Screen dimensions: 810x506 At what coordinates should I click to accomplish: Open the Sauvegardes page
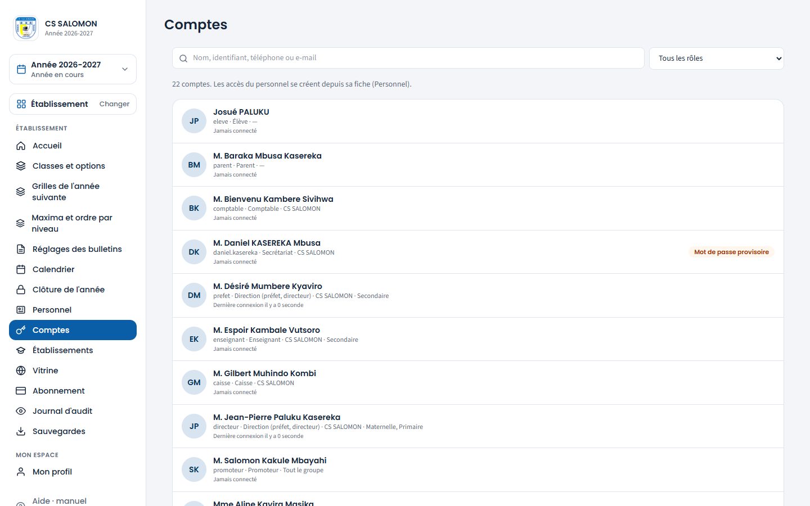(x=73, y=431)
